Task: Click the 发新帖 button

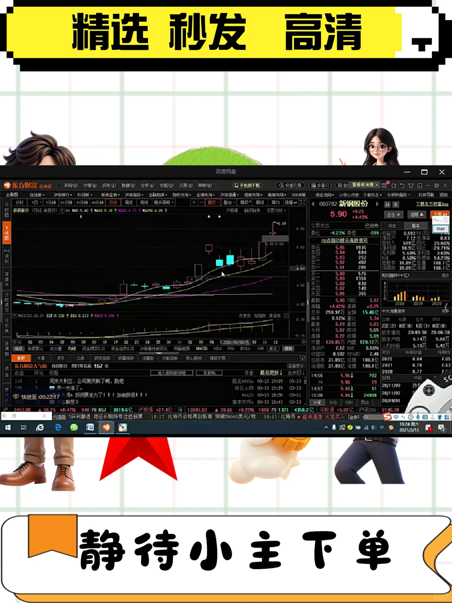Action: click(x=209, y=373)
